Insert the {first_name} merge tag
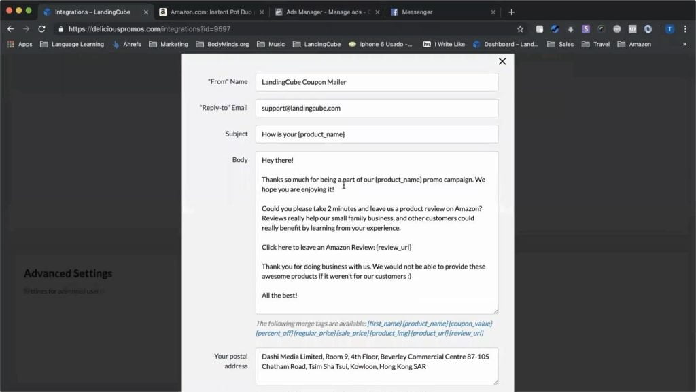Screen dimensions: 696x392 coord(385,324)
